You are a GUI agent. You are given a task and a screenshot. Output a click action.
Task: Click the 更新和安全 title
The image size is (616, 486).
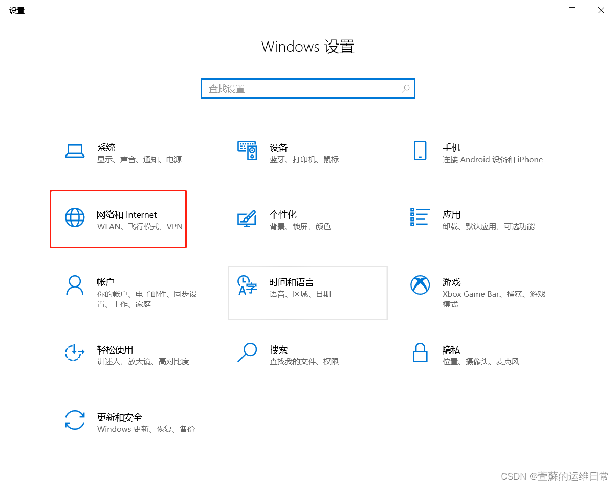pos(120,417)
